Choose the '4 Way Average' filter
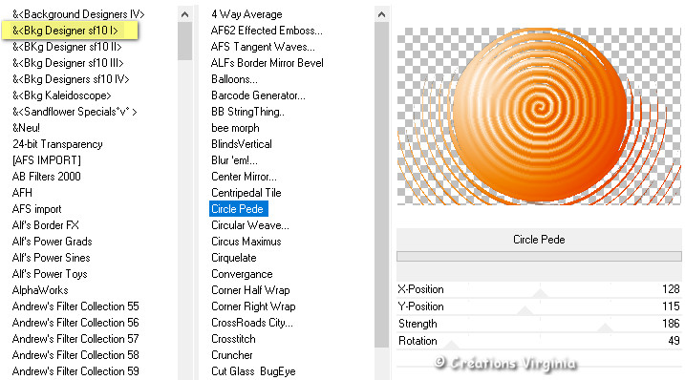 click(246, 14)
